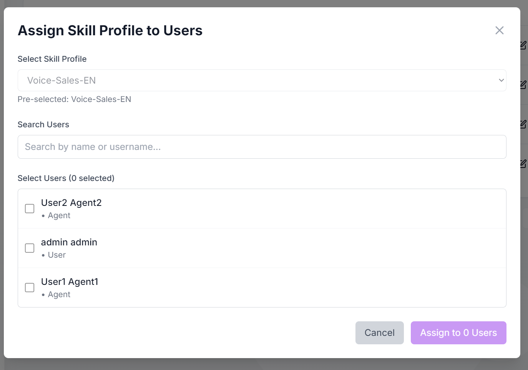Check the User2 Agent2 checkbox
This screenshot has width=528, height=370.
click(x=30, y=209)
